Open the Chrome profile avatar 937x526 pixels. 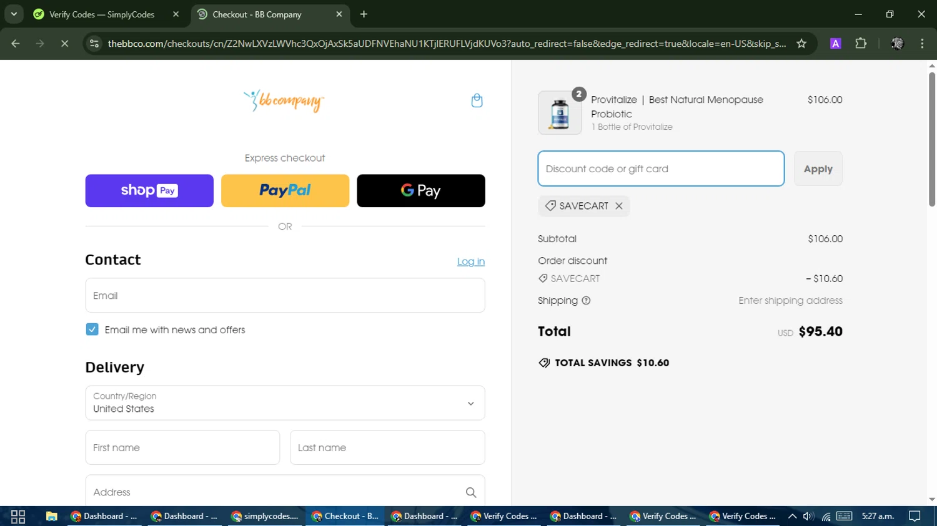(898, 44)
